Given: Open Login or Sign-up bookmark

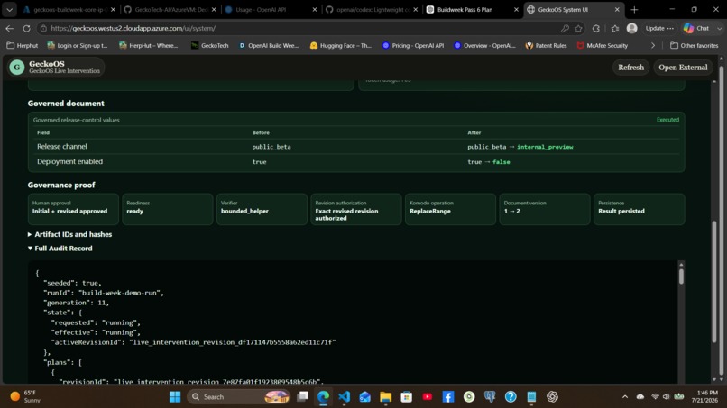Looking at the screenshot, I should 77,45.
